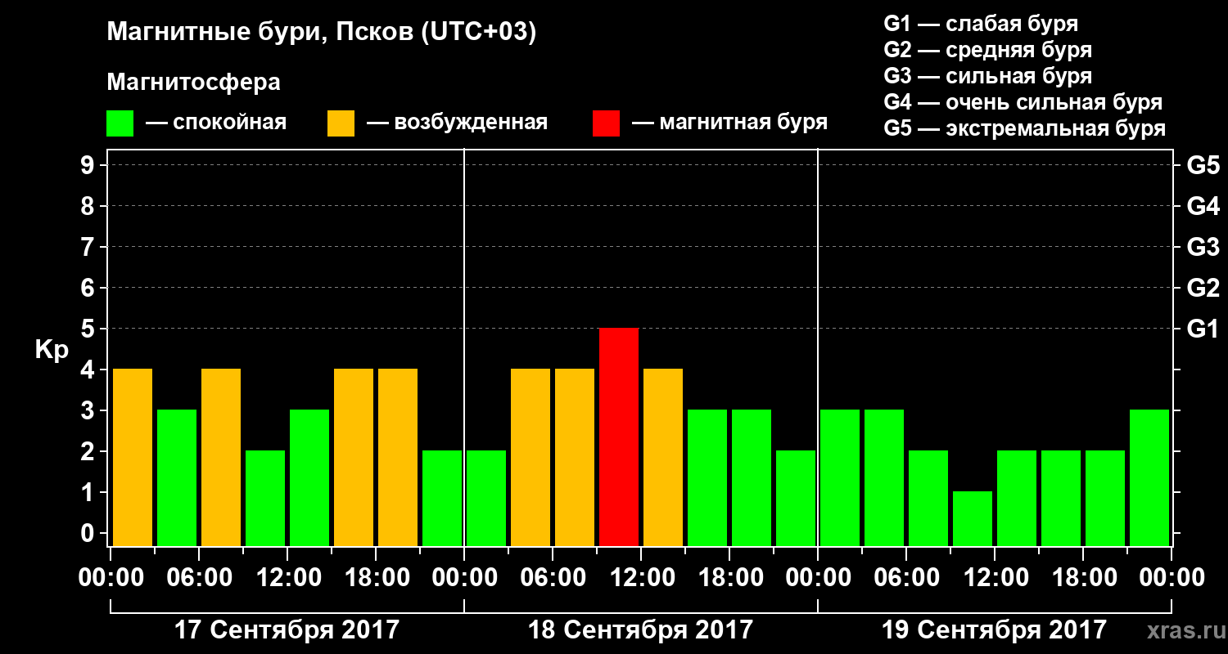
Task: Click 'G4 — очень сильная буря' legend line
Action: (1023, 102)
